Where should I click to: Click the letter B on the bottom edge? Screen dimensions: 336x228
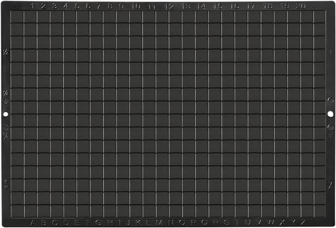tap(43, 223)
